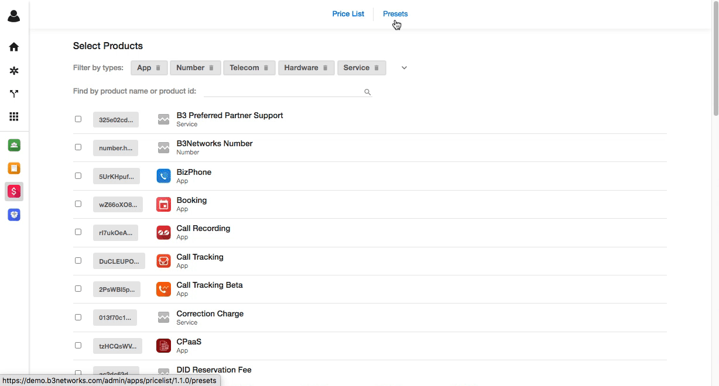Click the Call Tracking Beta app icon

click(x=163, y=289)
